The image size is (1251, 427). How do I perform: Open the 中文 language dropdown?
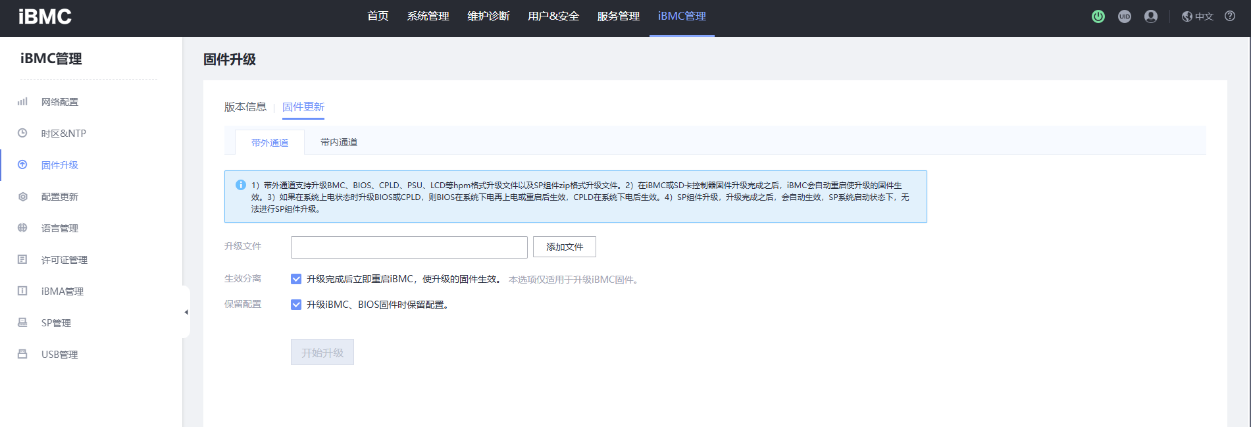tap(1198, 16)
